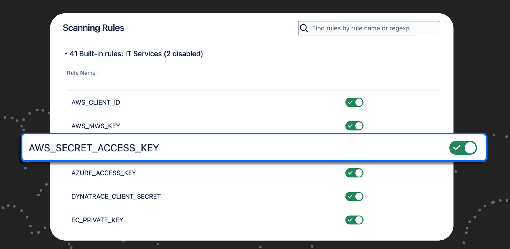Click the Rule Name column header
The image size is (510, 249).
click(x=81, y=72)
